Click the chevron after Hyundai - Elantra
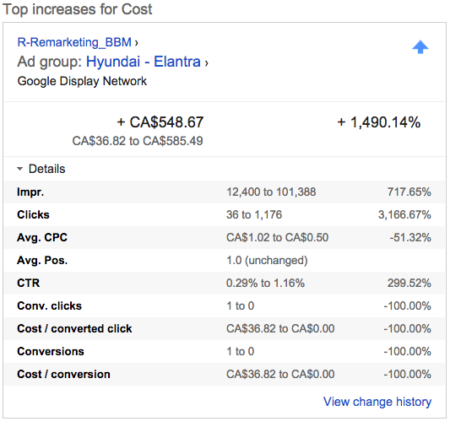 point(206,62)
